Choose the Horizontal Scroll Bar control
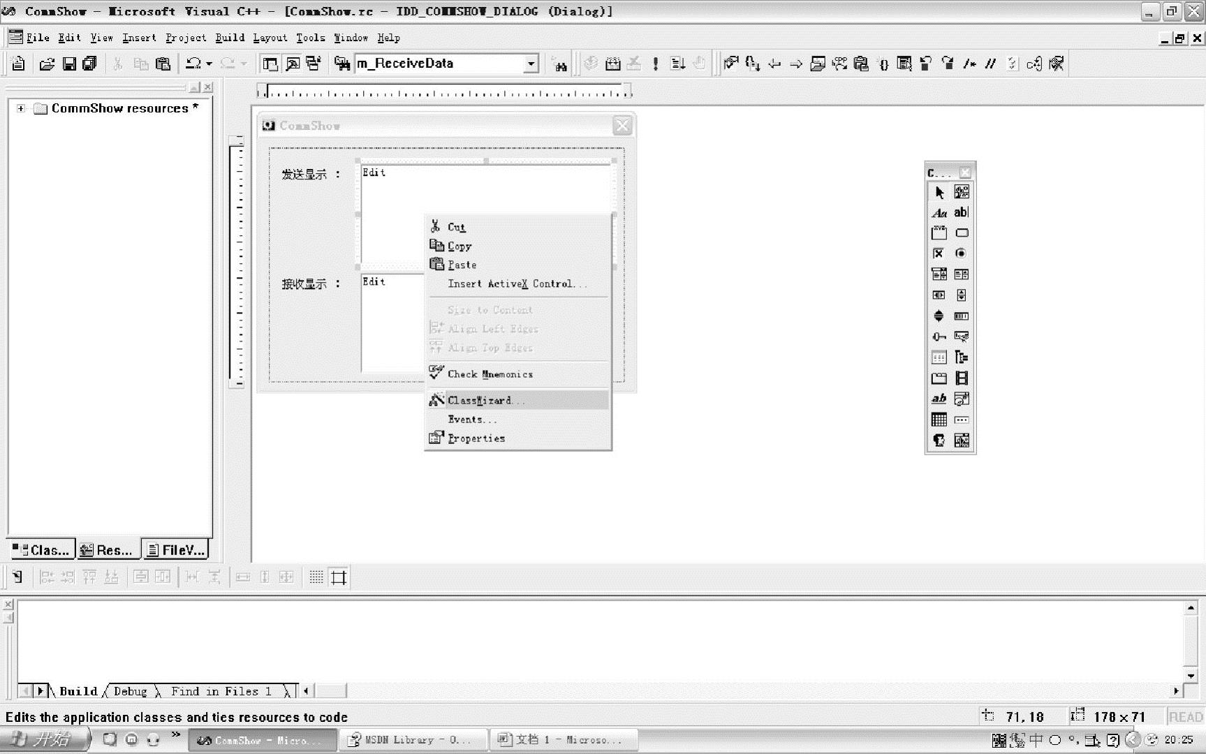Image resolution: width=1206 pixels, height=754 pixels. click(x=939, y=295)
